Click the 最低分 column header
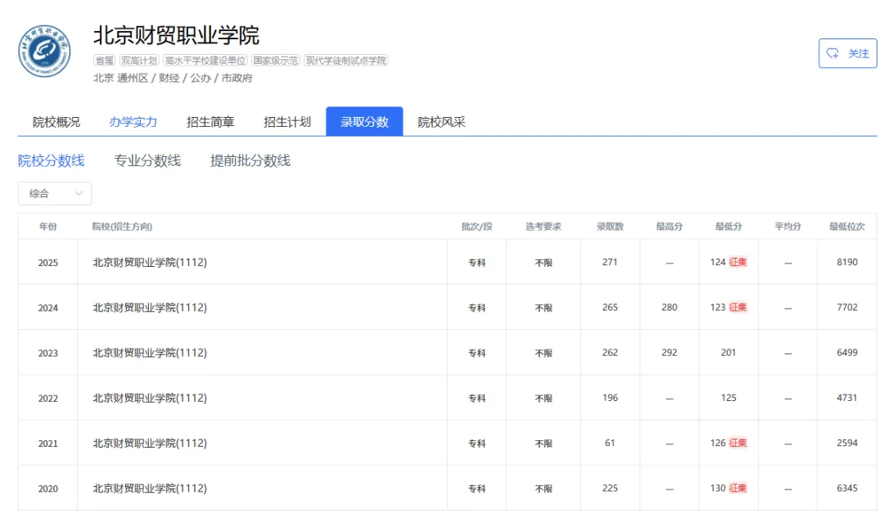Viewport: 884px width, 518px height. 728,227
